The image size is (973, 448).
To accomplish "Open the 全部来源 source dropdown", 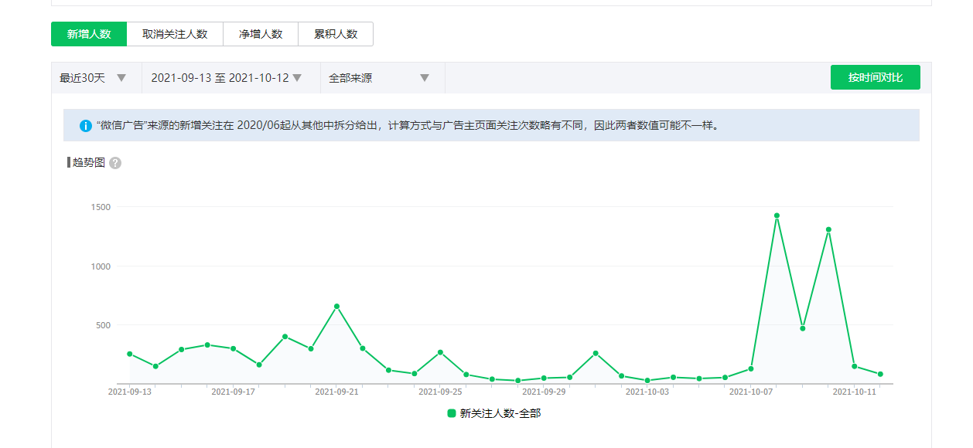I will click(x=378, y=78).
